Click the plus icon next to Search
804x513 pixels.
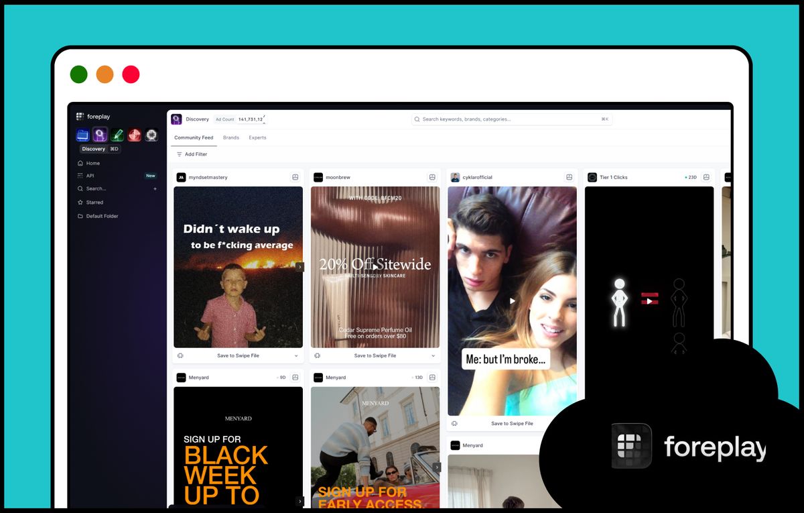coord(155,189)
